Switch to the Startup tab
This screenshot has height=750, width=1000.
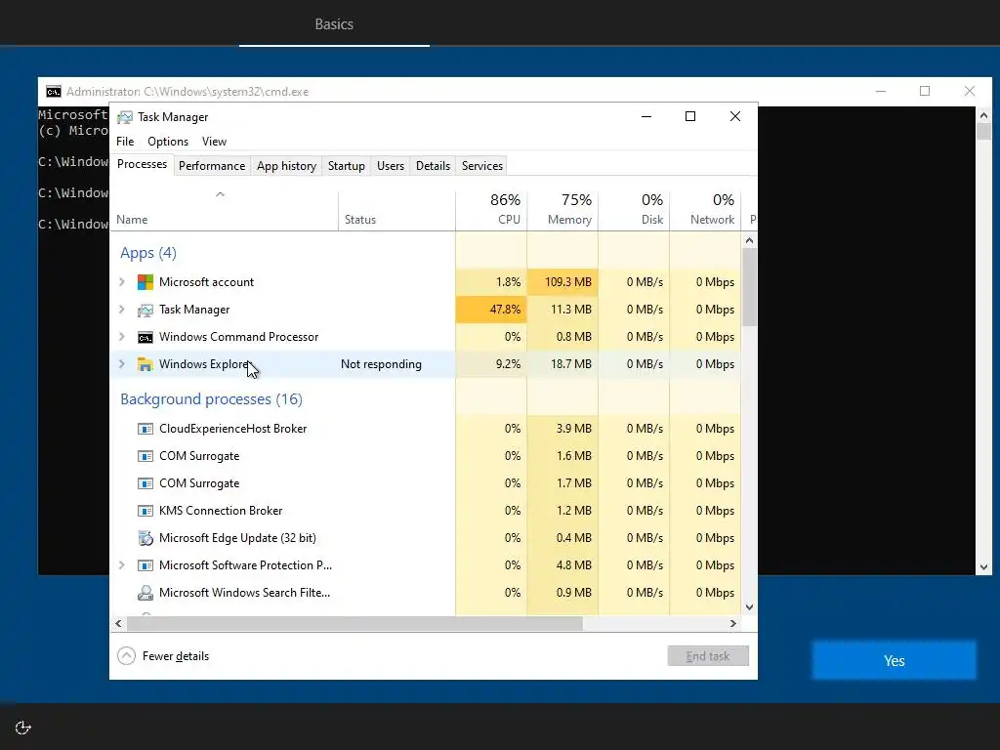coord(347,166)
